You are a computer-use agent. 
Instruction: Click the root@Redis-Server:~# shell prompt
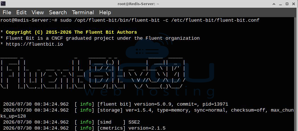[29, 20]
